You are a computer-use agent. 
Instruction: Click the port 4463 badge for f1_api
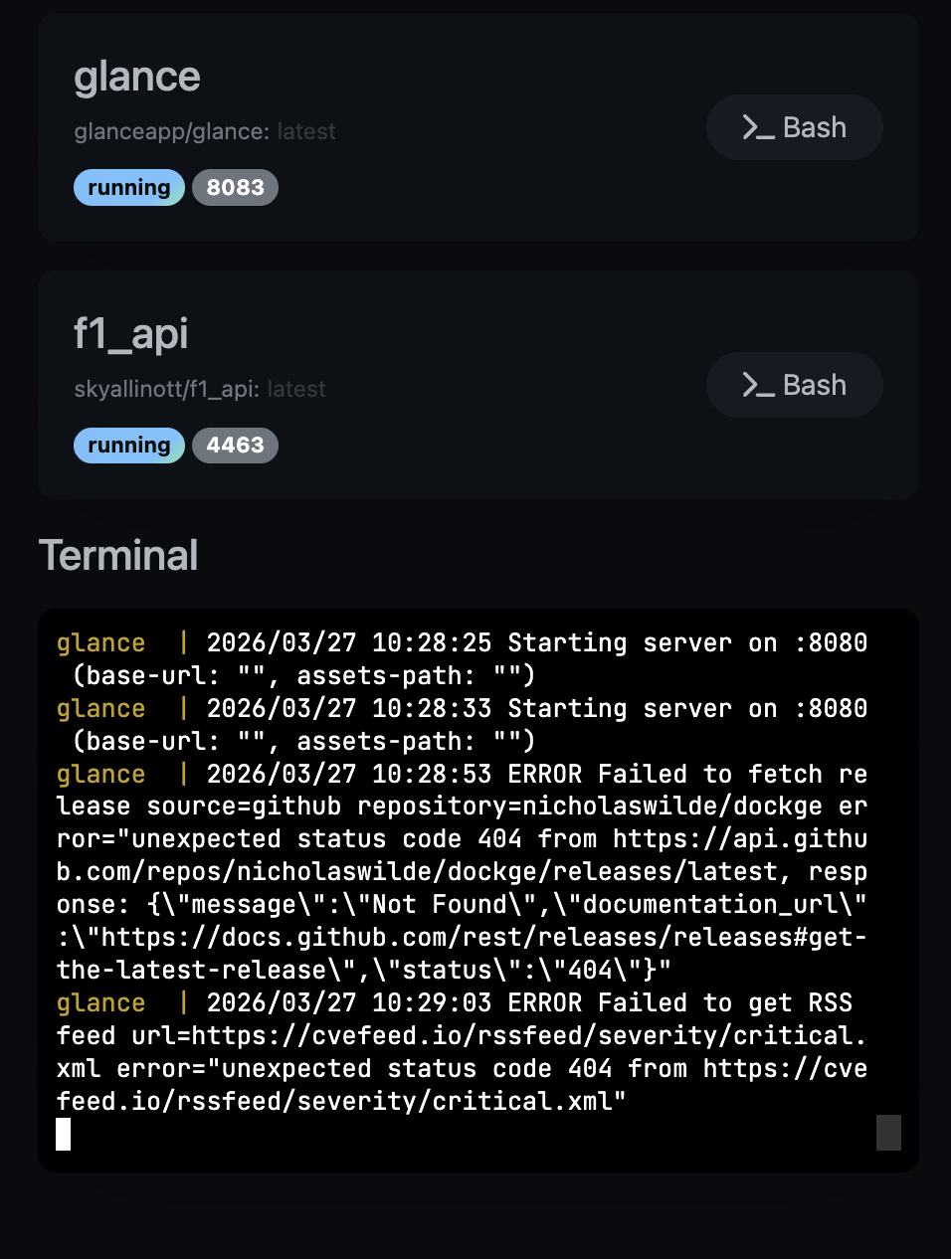point(235,446)
